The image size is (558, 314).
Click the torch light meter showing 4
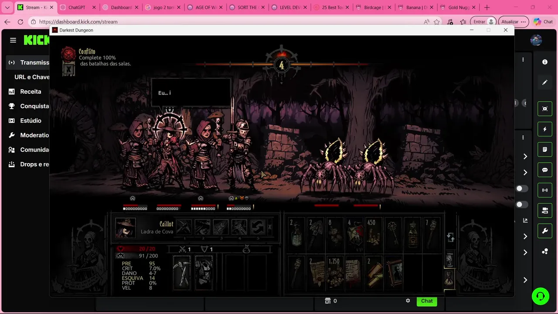[x=281, y=65]
